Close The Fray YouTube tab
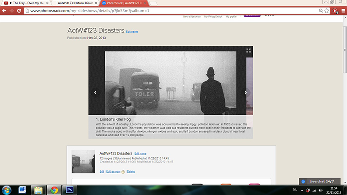Screen dimensions: 347x195 click(x=47, y=3)
